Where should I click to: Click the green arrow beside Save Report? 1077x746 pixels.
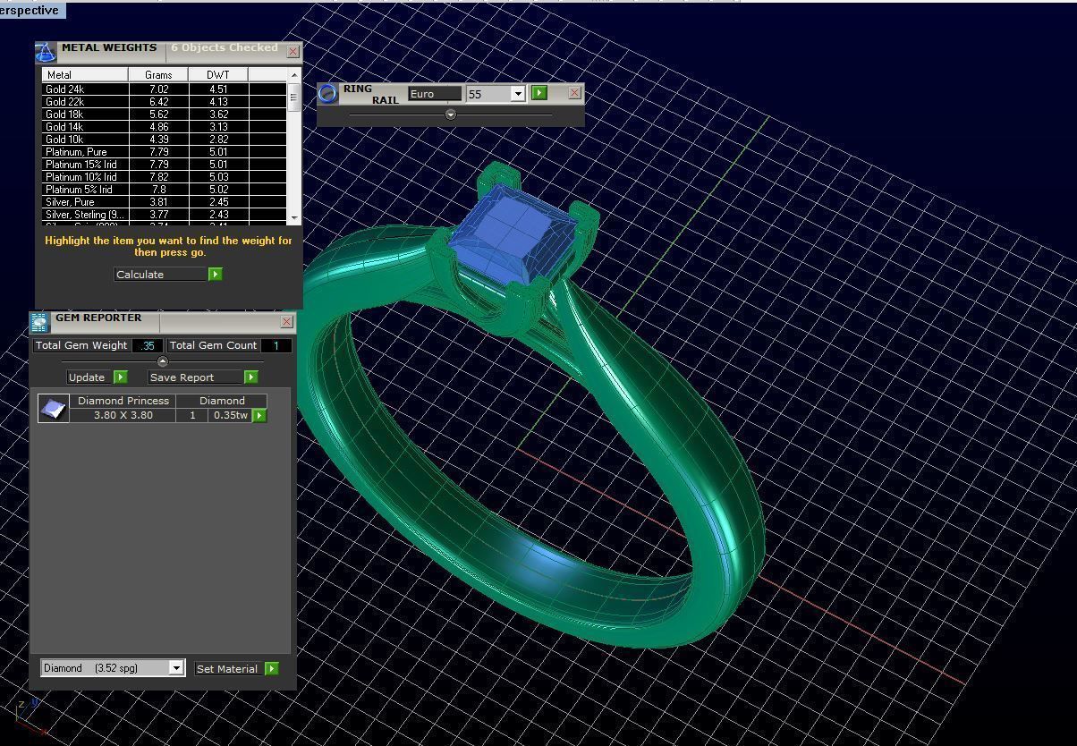(x=251, y=377)
